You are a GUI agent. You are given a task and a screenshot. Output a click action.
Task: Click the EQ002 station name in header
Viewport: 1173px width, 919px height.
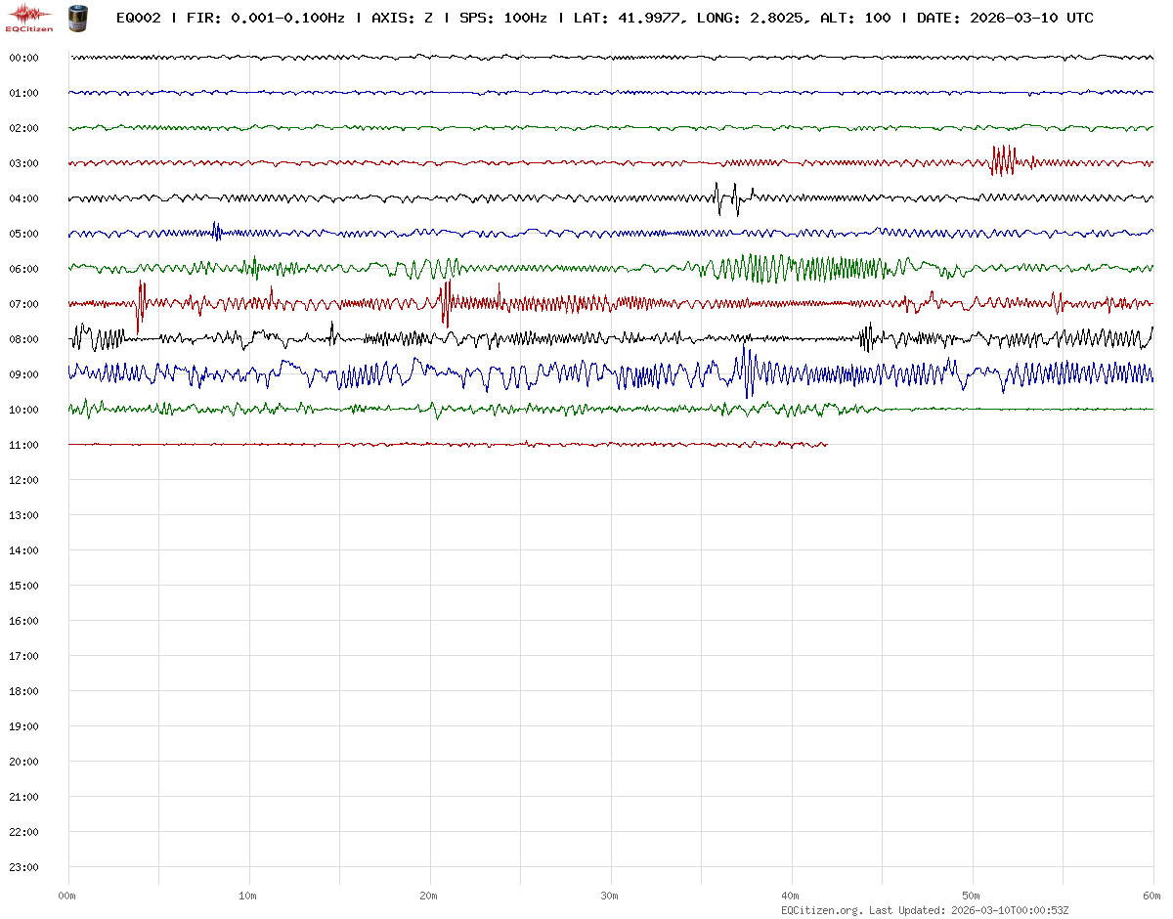(x=138, y=18)
